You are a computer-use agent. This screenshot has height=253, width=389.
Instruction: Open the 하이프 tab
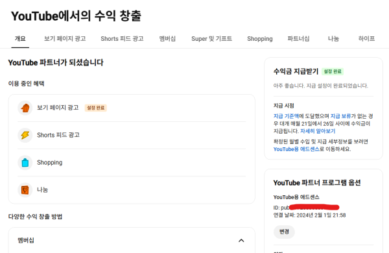click(366, 39)
